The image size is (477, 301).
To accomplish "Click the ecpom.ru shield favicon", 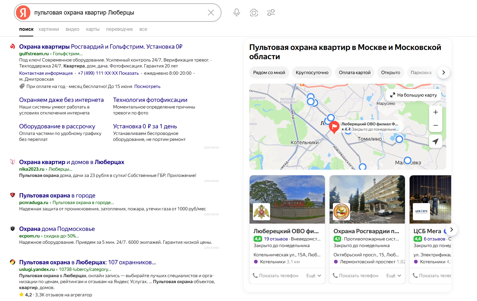I will click(x=13, y=229).
